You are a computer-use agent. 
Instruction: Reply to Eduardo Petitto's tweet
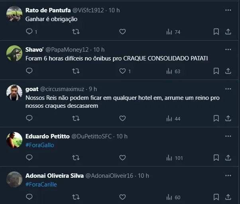coord(29,158)
